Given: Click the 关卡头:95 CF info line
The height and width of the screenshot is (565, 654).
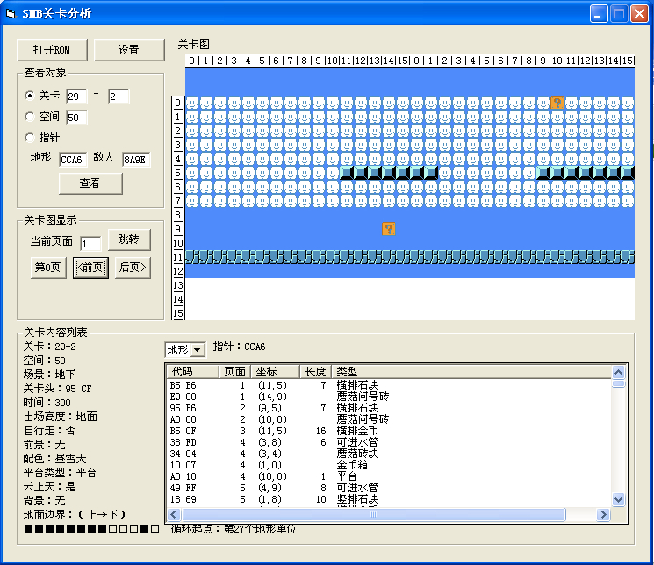Looking at the screenshot, I should click(x=57, y=389).
